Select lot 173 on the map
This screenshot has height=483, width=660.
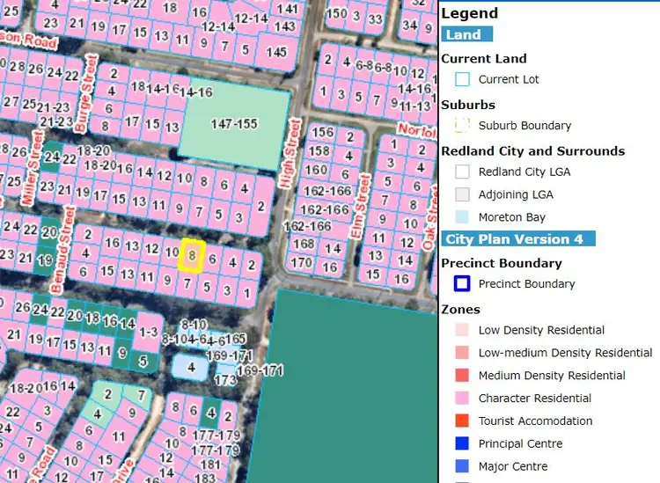(x=225, y=380)
